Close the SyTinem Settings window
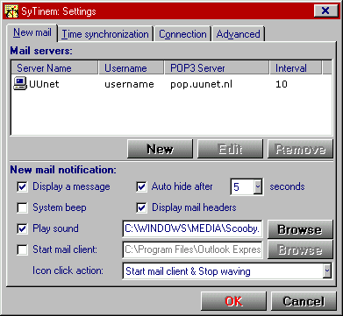 (x=325, y=11)
